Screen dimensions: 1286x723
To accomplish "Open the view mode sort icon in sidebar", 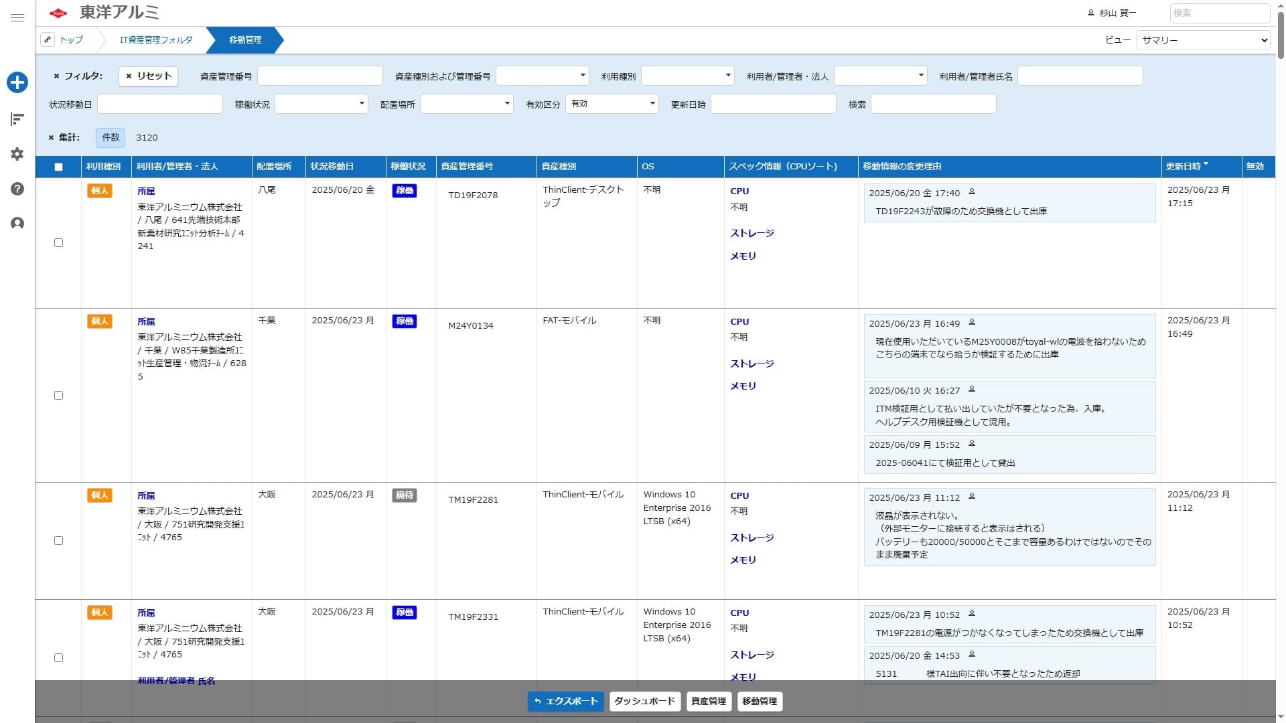I will point(17,119).
